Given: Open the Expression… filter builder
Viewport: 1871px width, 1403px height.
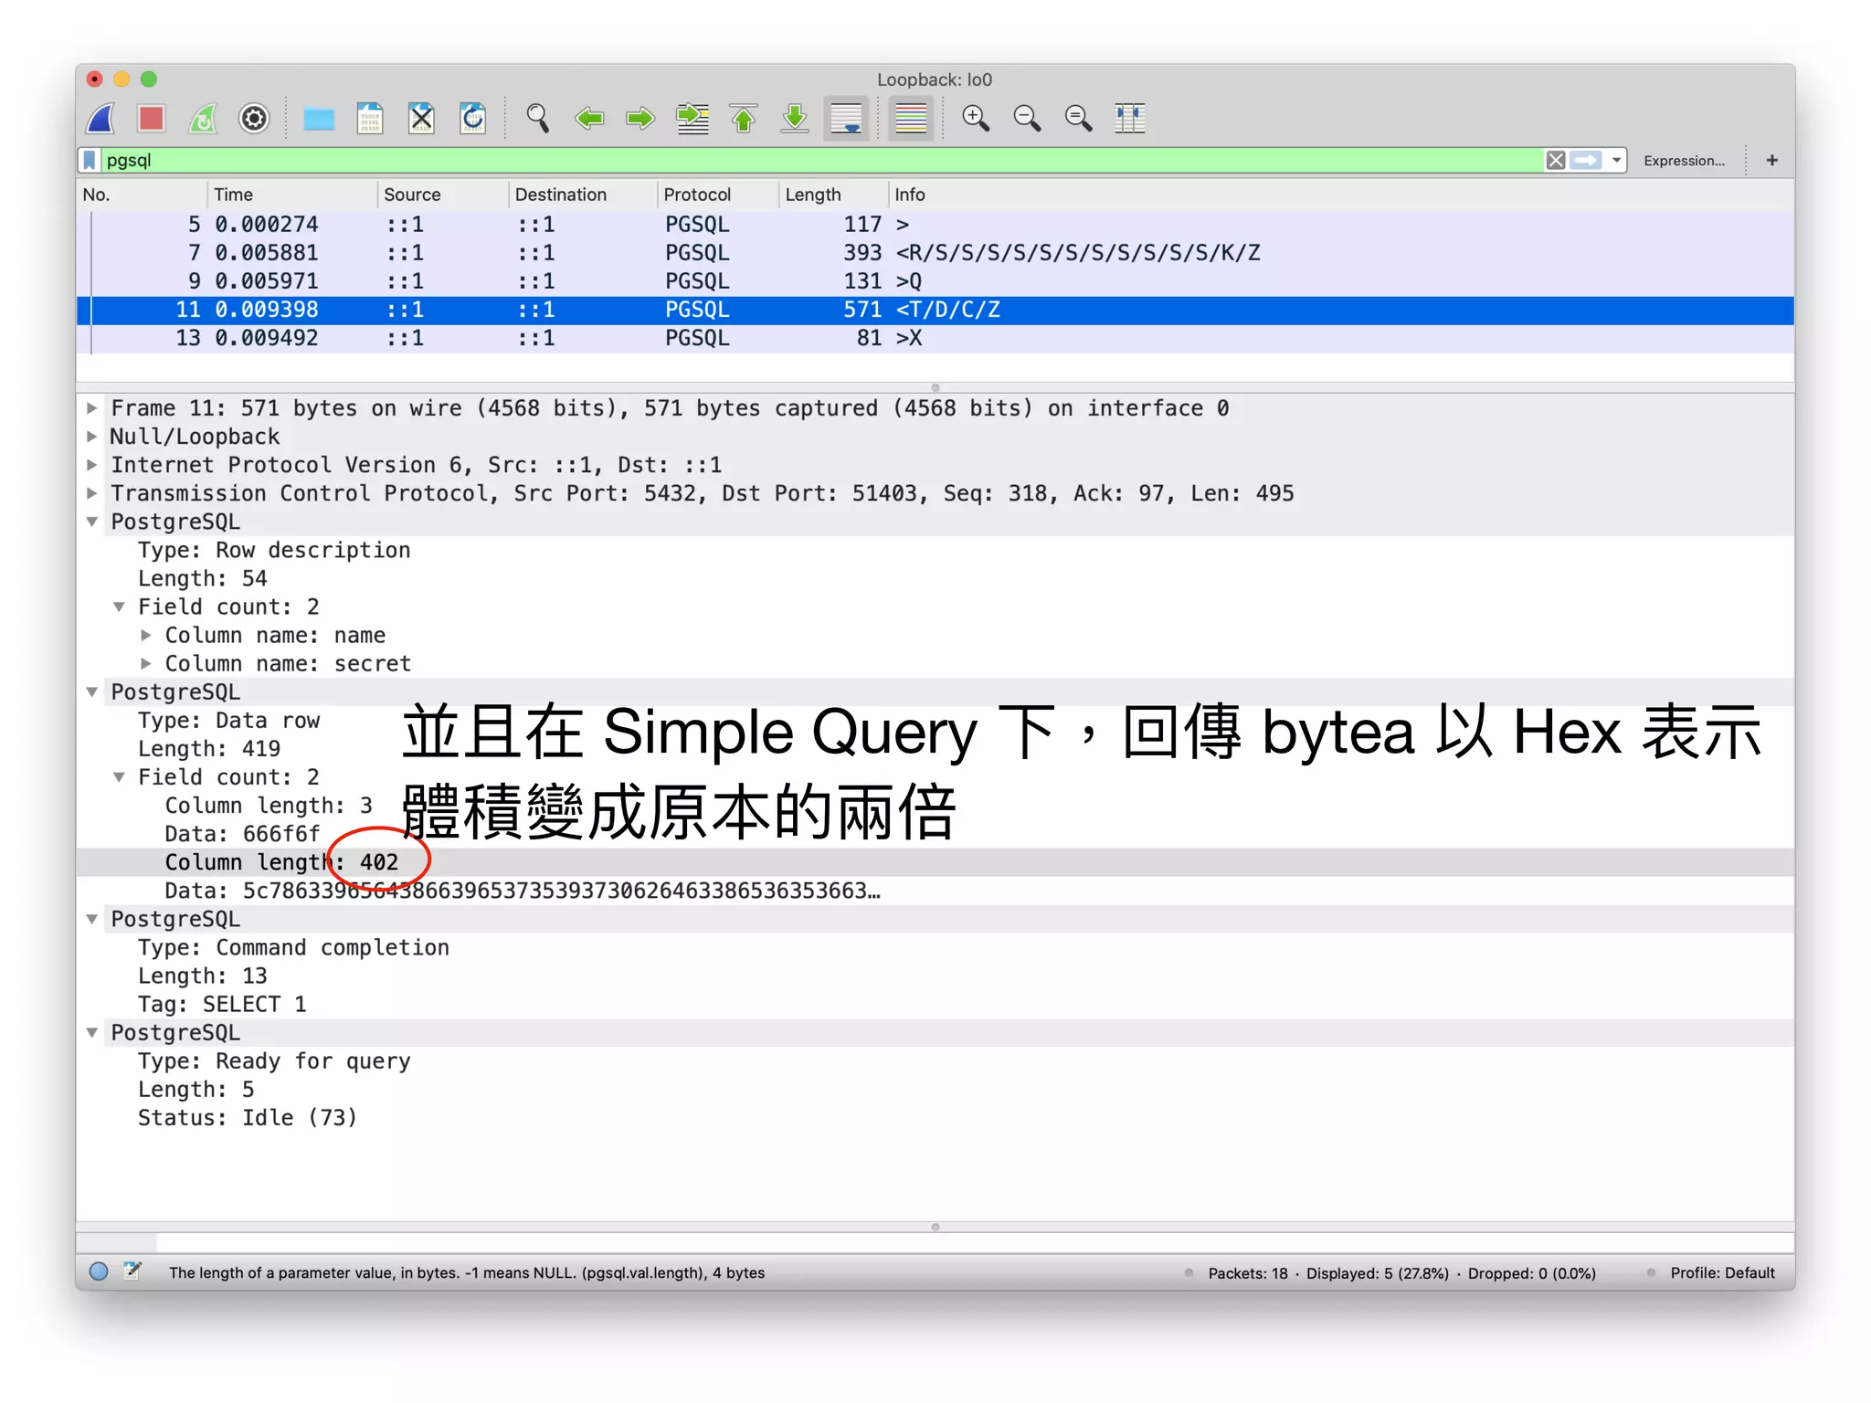Looking at the screenshot, I should coord(1684,161).
